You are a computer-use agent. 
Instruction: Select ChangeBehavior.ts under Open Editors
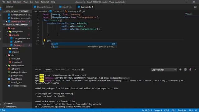(x=19, y=15)
